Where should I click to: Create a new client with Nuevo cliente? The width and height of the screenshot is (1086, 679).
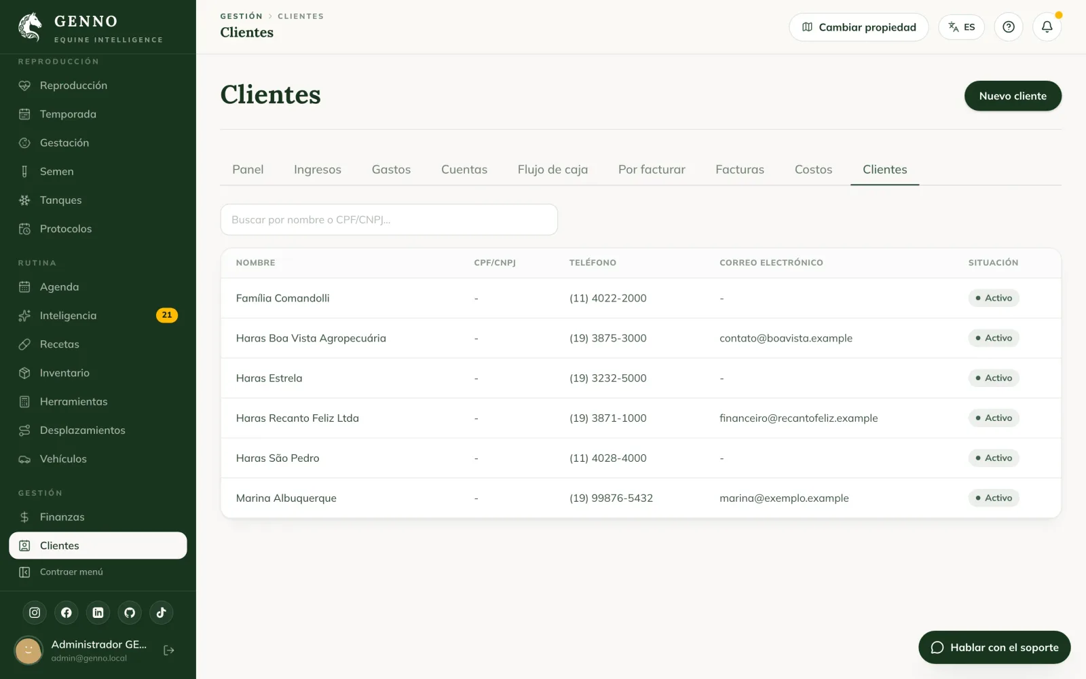click(1013, 96)
